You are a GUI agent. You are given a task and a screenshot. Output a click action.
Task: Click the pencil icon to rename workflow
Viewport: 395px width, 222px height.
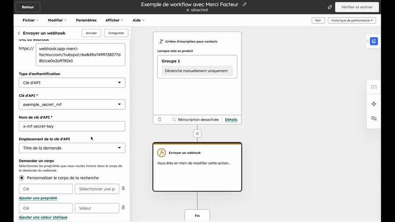coord(244,4)
